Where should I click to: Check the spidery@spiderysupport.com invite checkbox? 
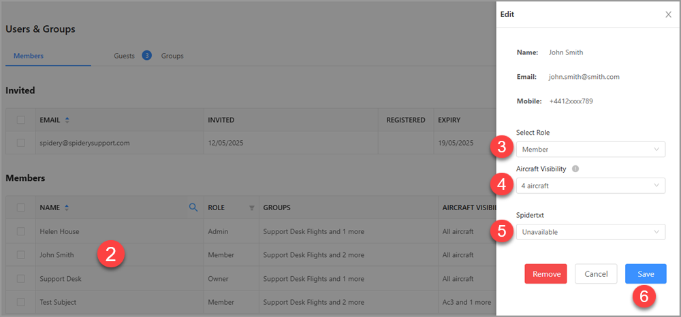(21, 143)
